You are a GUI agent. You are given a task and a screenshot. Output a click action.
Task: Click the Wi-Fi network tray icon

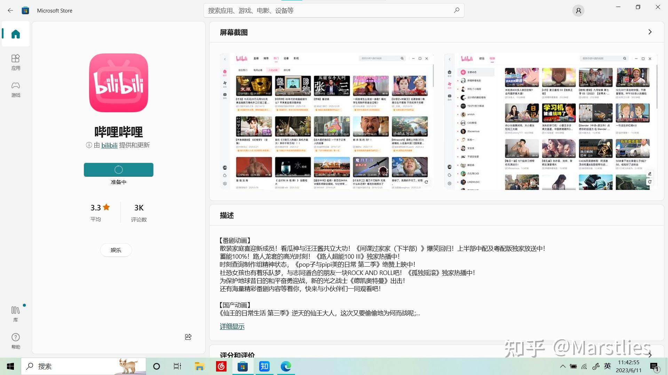(584, 366)
